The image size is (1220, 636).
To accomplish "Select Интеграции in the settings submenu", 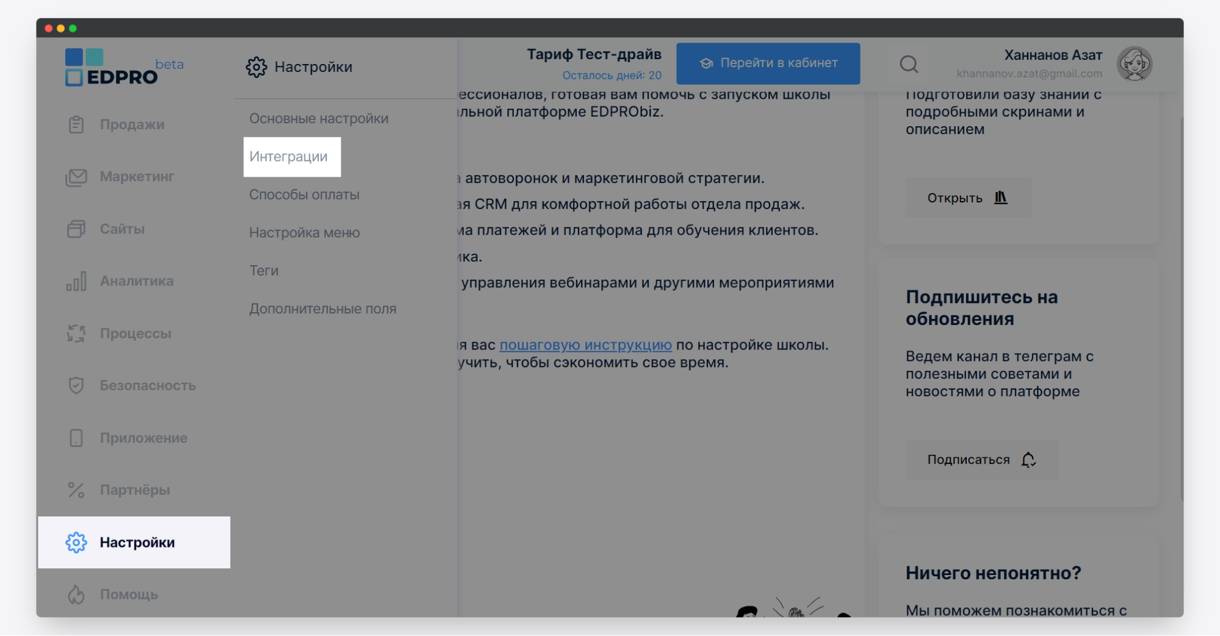I will pyautogui.click(x=289, y=157).
